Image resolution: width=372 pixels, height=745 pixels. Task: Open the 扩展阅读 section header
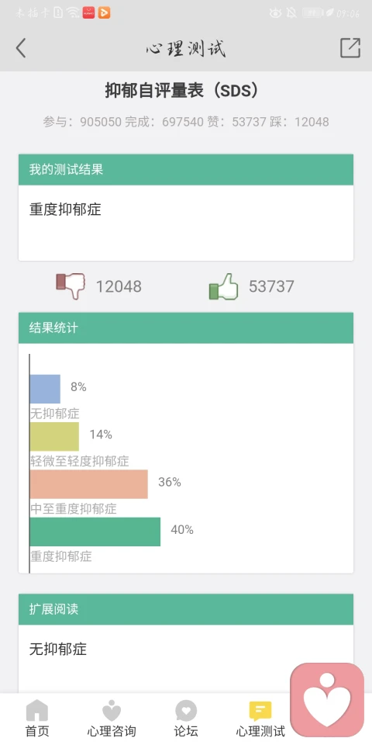[186, 609]
